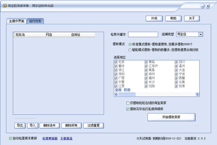Switch to the 运行日志 tab
217x145 pixels.
[x=35, y=21]
